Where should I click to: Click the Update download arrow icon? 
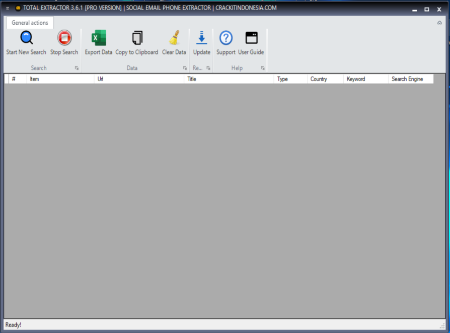pyautogui.click(x=201, y=43)
